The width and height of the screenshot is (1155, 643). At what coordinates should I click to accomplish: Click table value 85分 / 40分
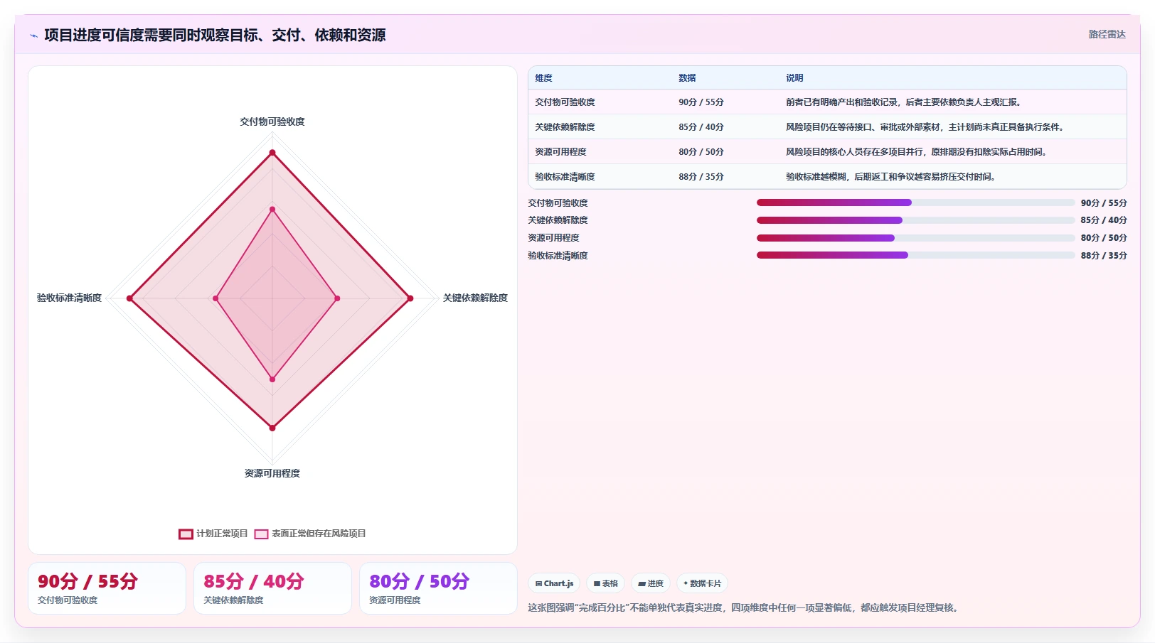pyautogui.click(x=701, y=127)
